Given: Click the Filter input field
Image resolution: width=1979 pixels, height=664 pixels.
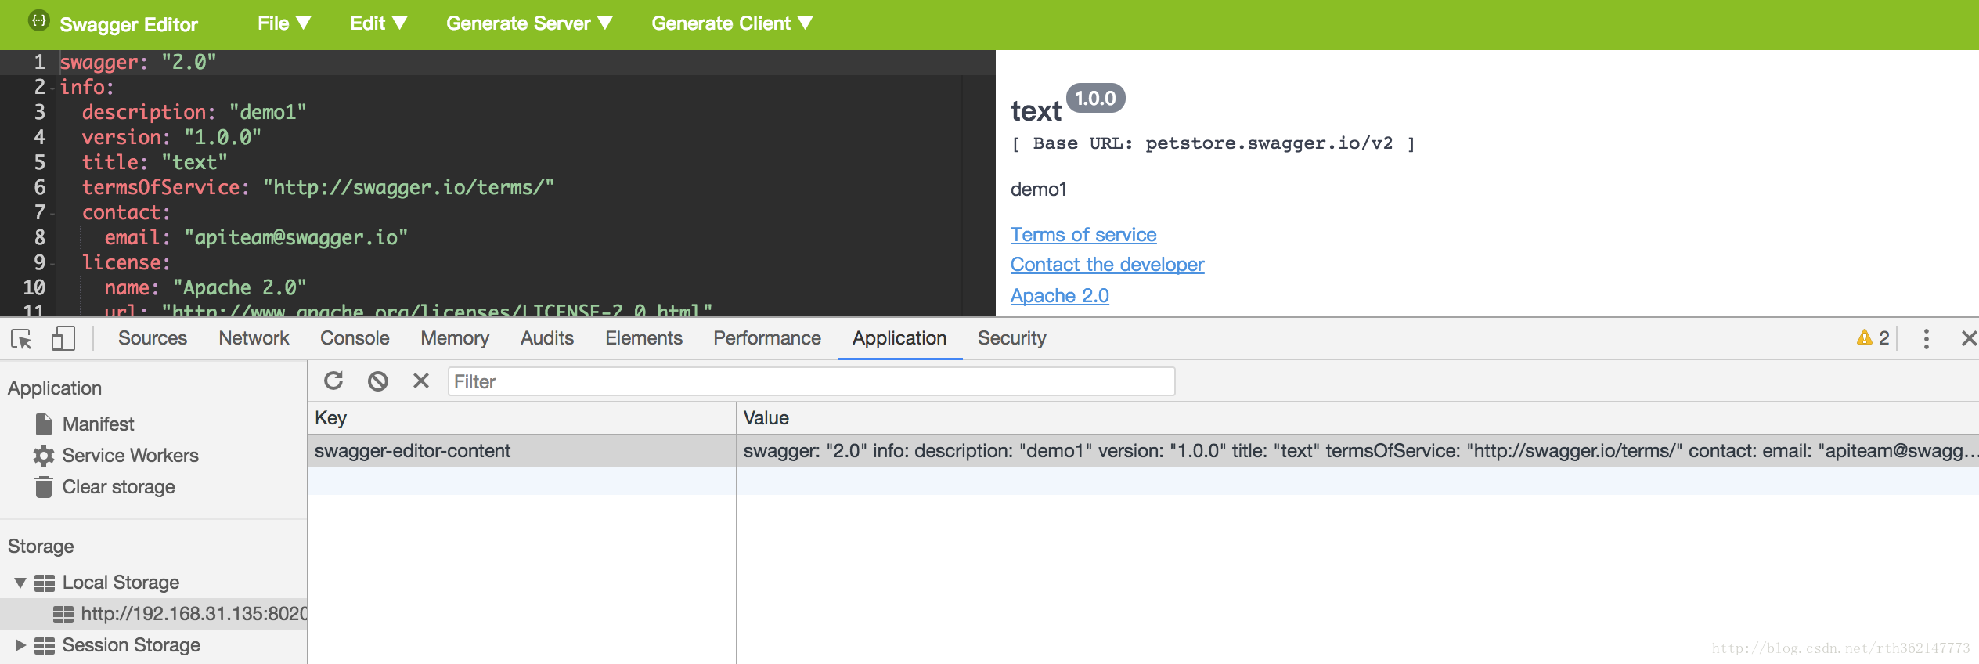Looking at the screenshot, I should [810, 381].
